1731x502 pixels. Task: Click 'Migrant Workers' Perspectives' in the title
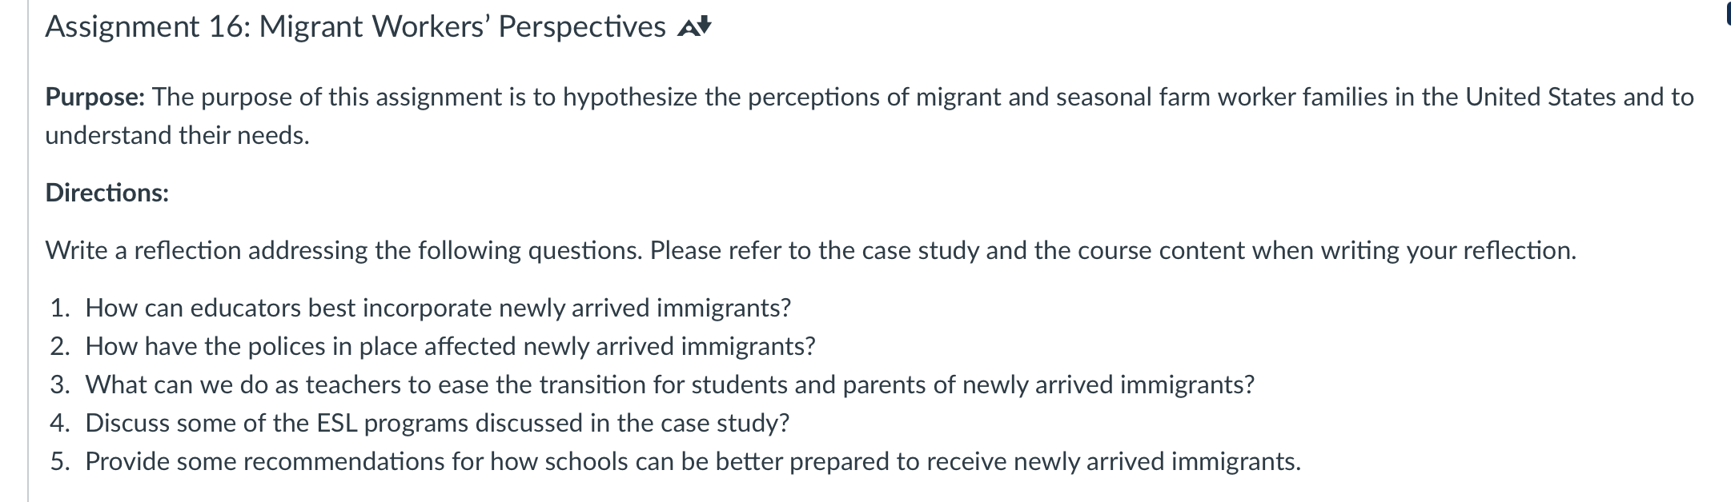463,27
